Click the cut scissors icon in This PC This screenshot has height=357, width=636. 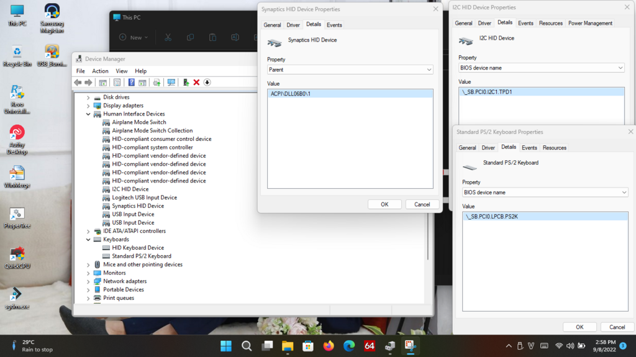pyautogui.click(x=168, y=37)
